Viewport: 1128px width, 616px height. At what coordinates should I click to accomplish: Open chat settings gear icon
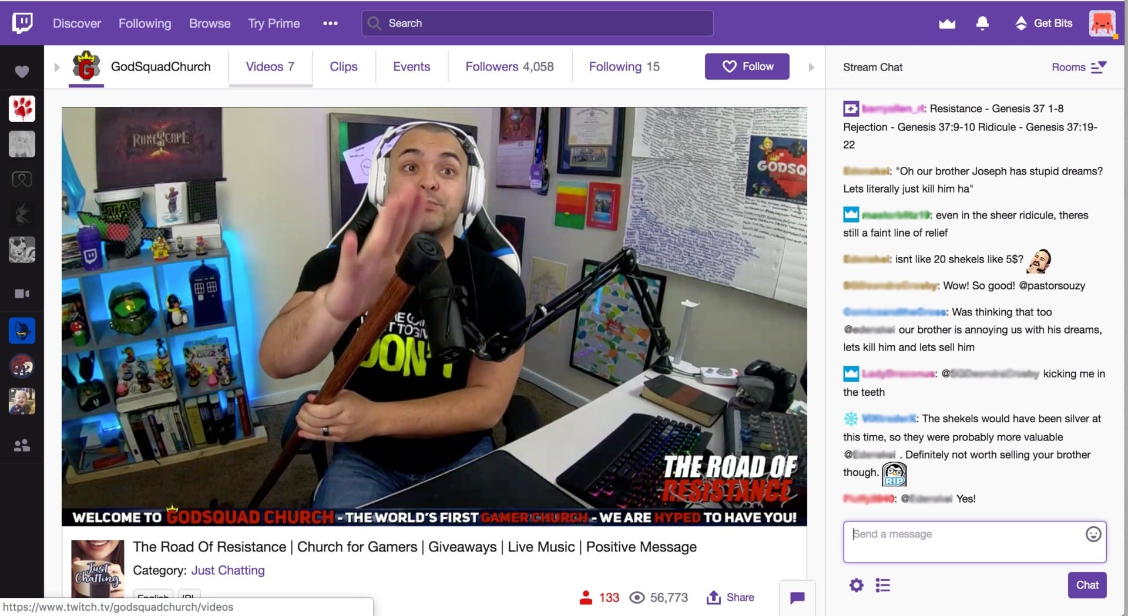(857, 585)
